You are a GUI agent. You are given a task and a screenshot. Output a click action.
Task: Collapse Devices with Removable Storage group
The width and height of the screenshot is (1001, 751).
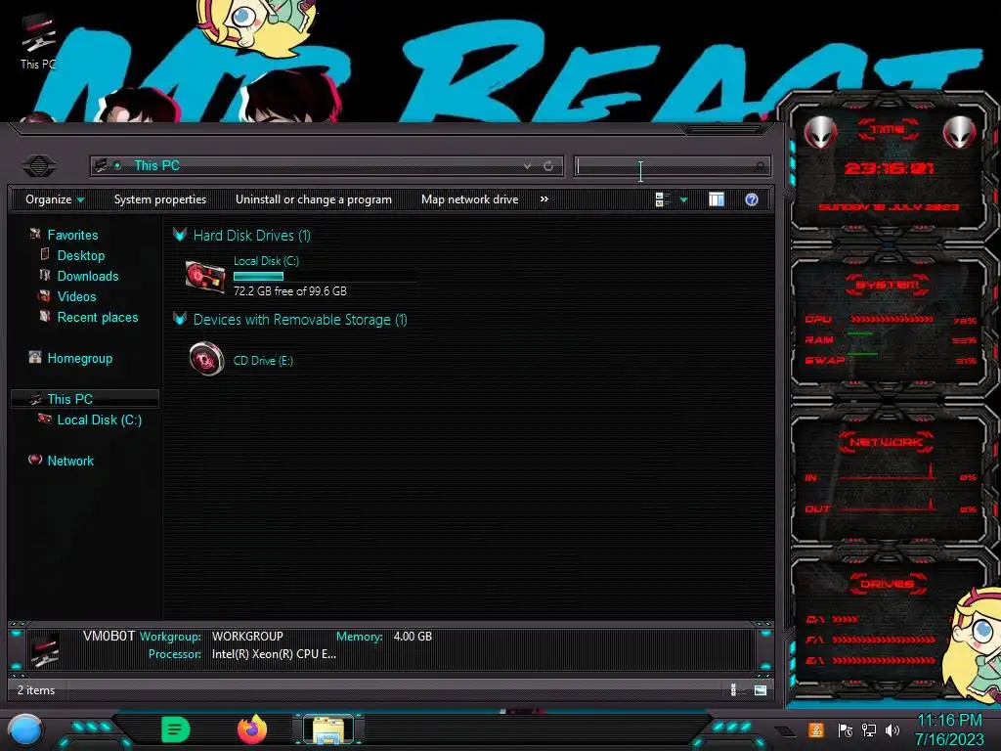[180, 319]
